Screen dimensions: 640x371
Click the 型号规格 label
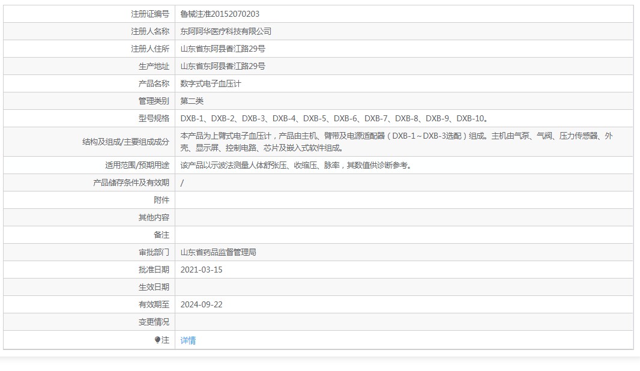(x=154, y=118)
